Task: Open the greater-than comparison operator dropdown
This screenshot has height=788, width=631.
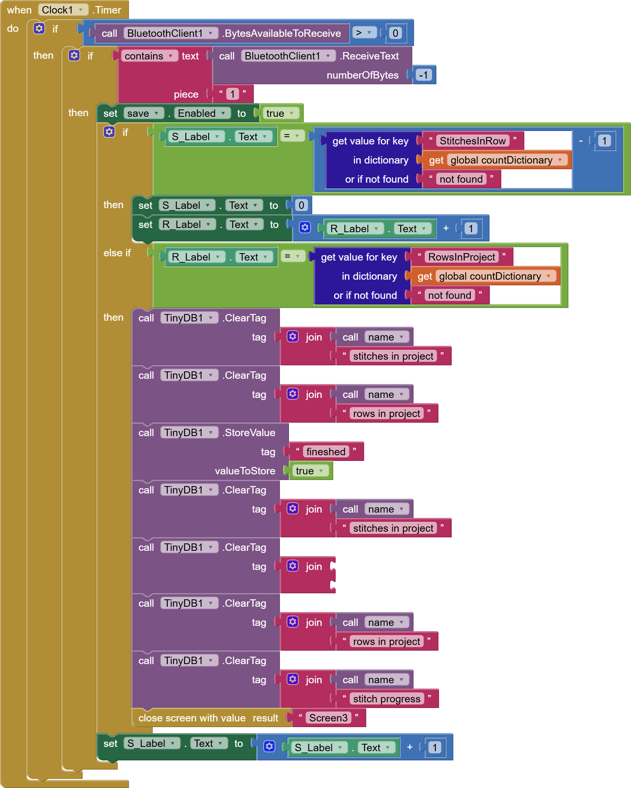Action: coord(364,33)
